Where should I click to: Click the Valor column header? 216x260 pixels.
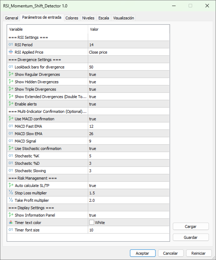coord(129,29)
